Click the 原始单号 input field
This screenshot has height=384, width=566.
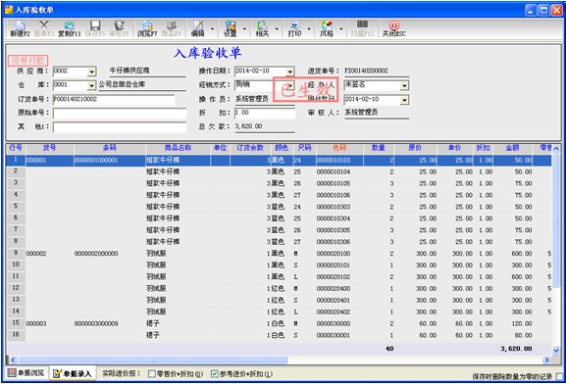pos(120,114)
